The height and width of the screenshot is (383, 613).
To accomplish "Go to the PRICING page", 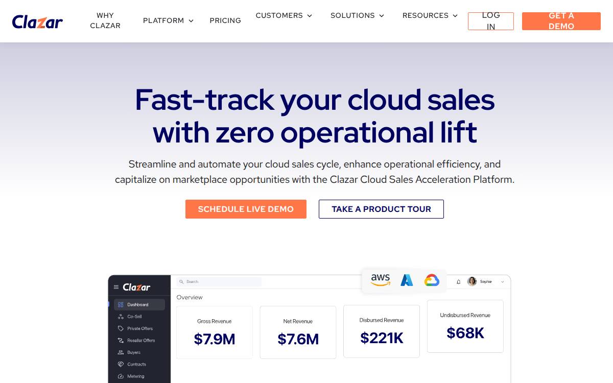I will pyautogui.click(x=225, y=20).
